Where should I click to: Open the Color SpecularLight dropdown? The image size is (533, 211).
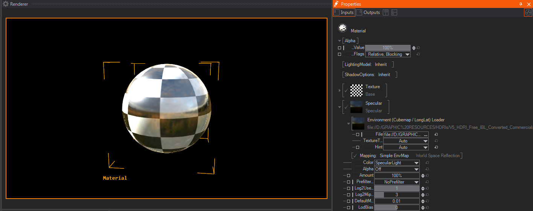[x=397, y=163]
